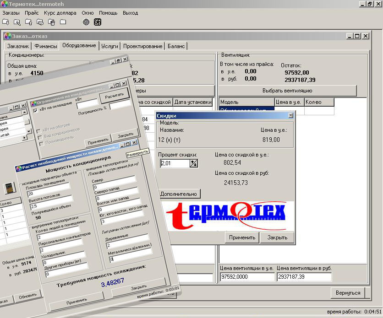This screenshot has height=318, width=383.
Task: Click the Термотех logo image in Скидки dialog
Action: (226, 216)
